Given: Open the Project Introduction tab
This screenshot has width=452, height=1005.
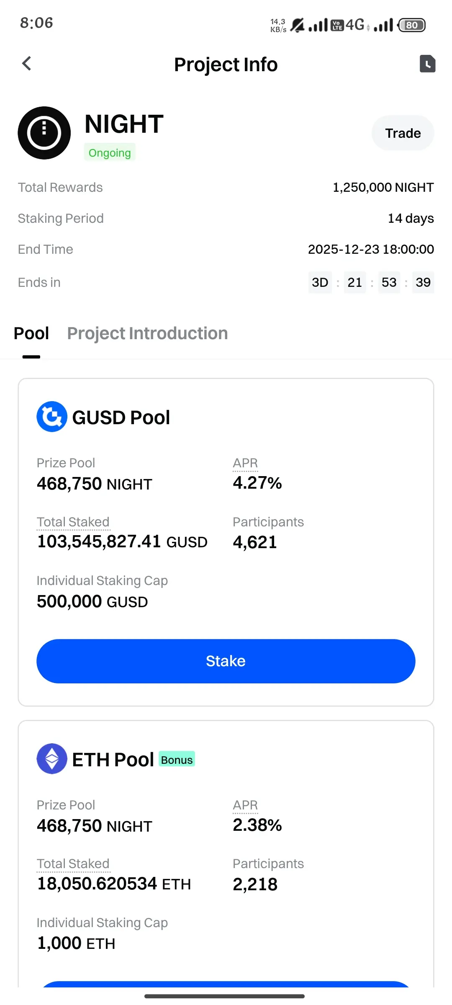Looking at the screenshot, I should (147, 334).
